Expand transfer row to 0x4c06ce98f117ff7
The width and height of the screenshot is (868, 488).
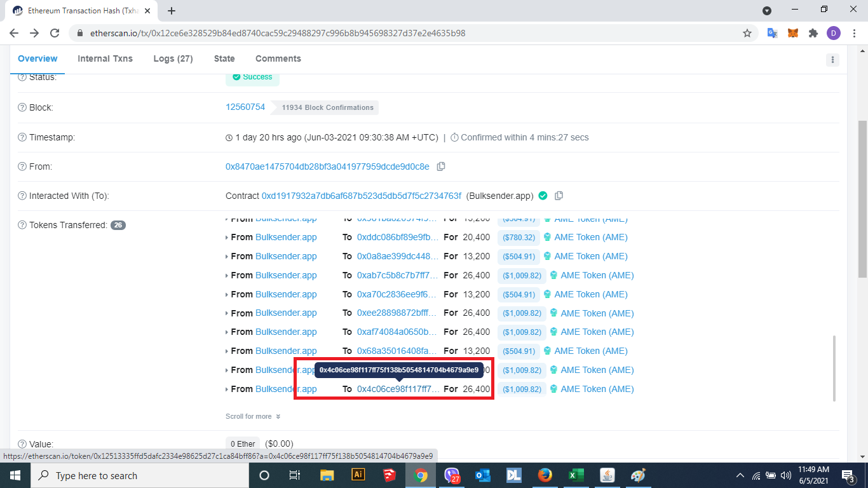[x=227, y=390]
